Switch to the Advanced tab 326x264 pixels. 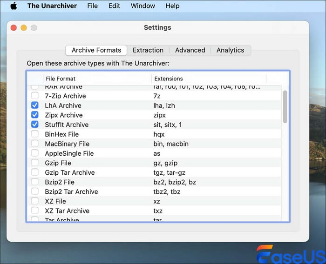coord(190,50)
